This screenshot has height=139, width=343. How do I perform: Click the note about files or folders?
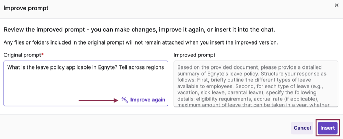coord(141,42)
